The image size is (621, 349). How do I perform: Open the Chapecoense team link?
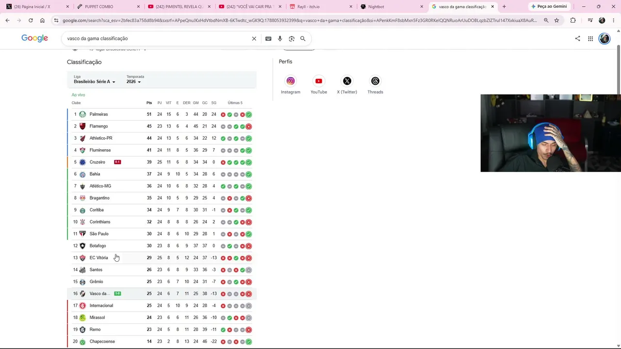coord(102,342)
